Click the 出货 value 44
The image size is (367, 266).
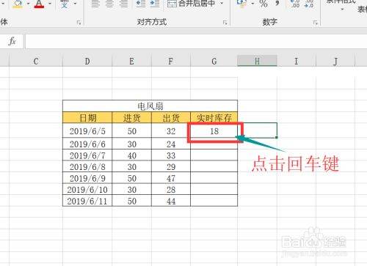pos(171,201)
